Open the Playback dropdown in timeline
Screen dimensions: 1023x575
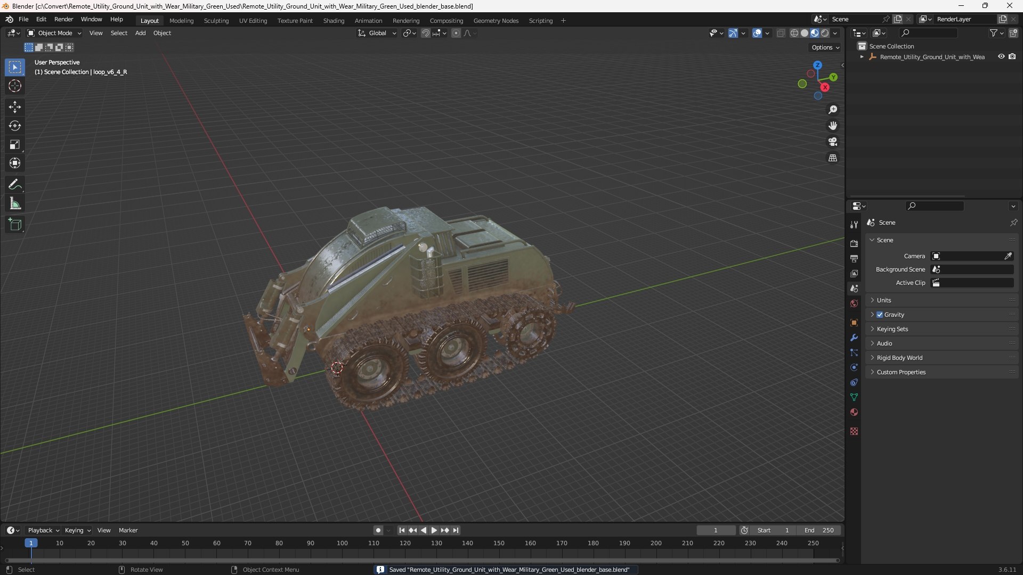click(x=43, y=530)
